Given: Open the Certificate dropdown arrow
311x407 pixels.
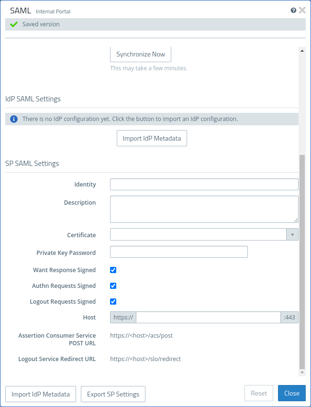Looking at the screenshot, I should 292,234.
